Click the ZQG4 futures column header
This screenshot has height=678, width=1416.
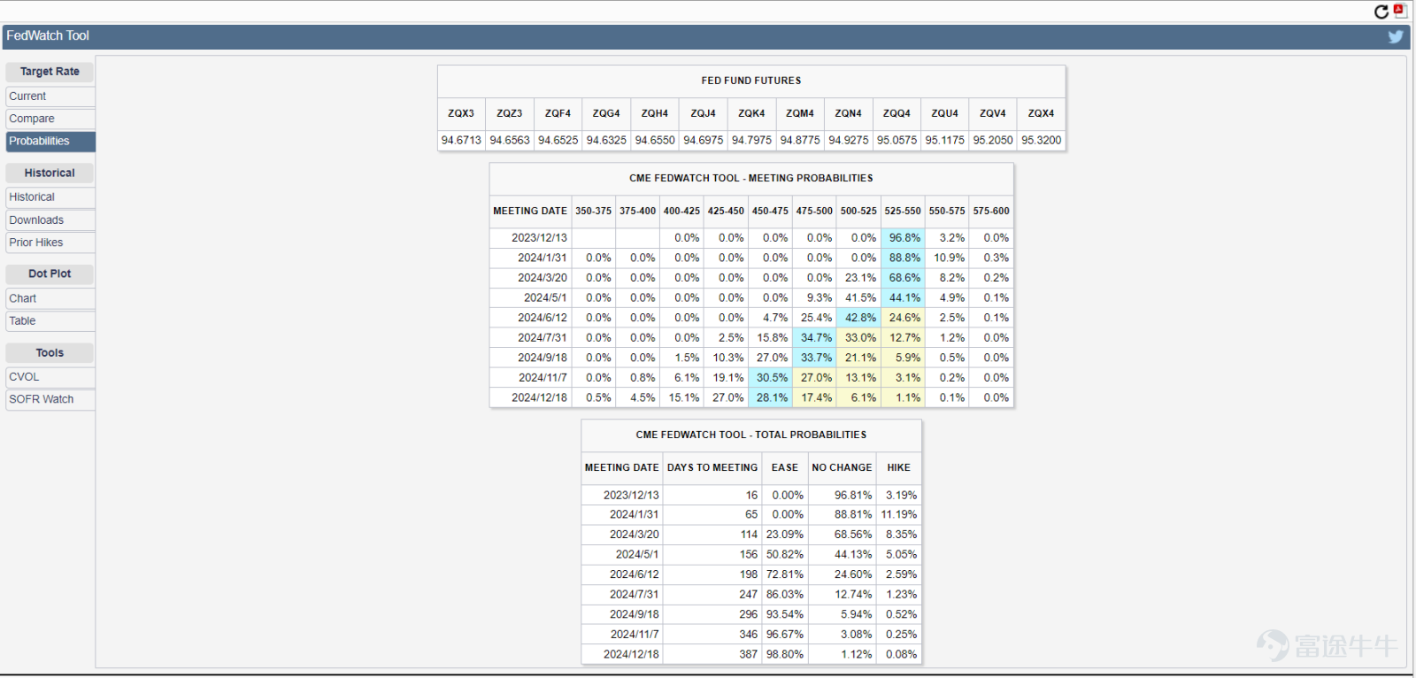click(606, 113)
